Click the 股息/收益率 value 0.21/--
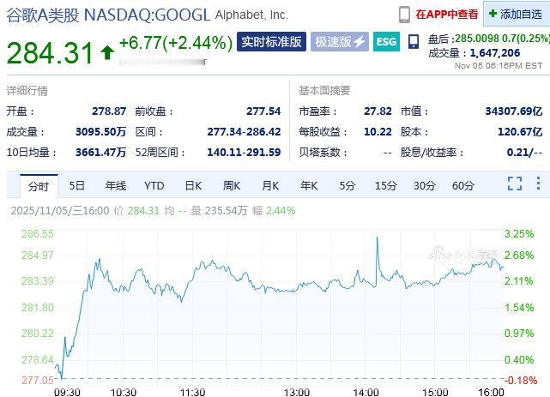This screenshot has height=397, width=550. (524, 153)
